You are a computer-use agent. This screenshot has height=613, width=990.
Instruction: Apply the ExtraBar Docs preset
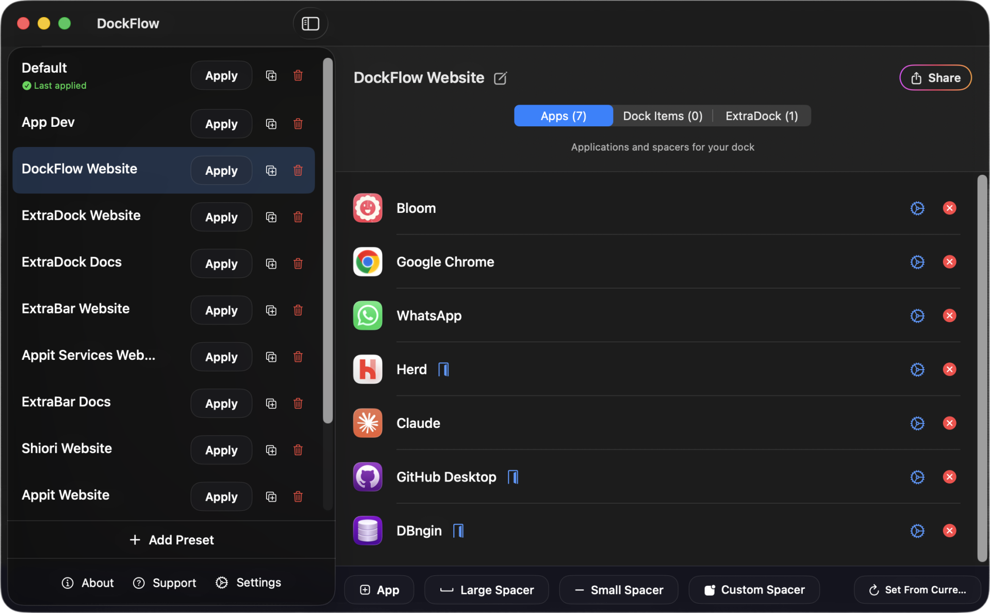tap(221, 404)
